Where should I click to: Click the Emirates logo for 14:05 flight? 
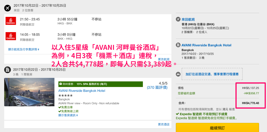(11, 36)
